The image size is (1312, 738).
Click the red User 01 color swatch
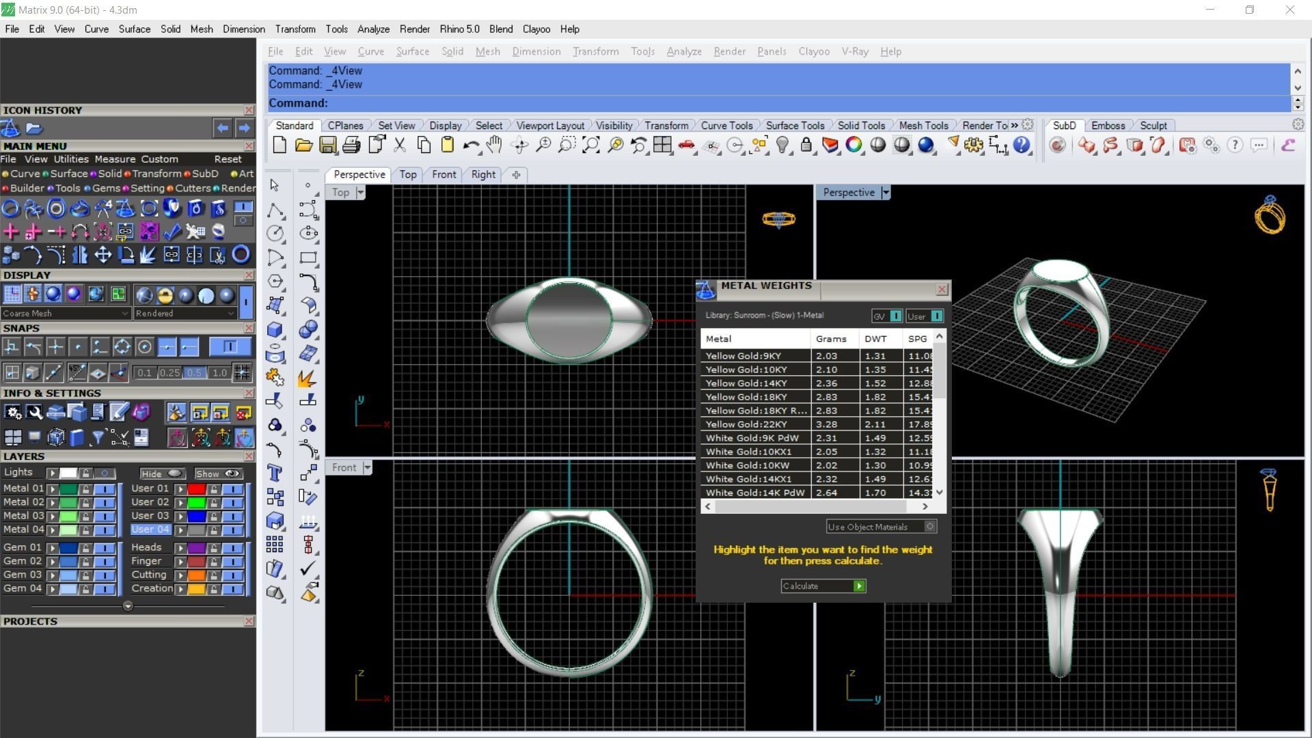[197, 489]
